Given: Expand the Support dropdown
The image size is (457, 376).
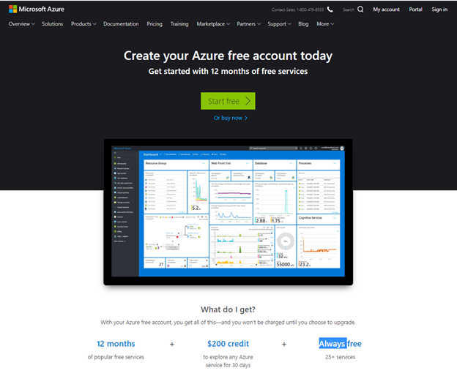Looking at the screenshot, I should (279, 24).
